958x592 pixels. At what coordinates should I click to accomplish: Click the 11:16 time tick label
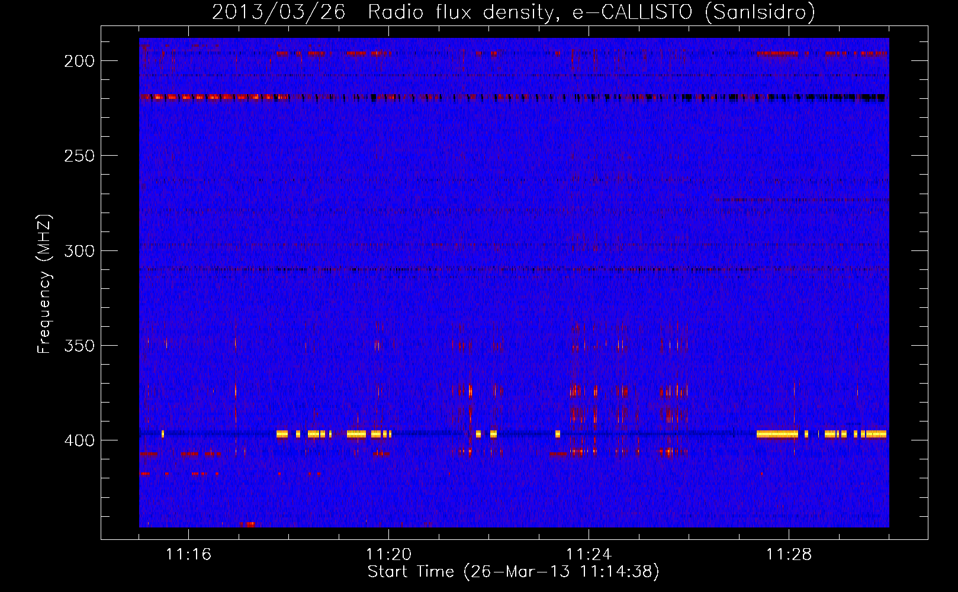pyautogui.click(x=188, y=554)
